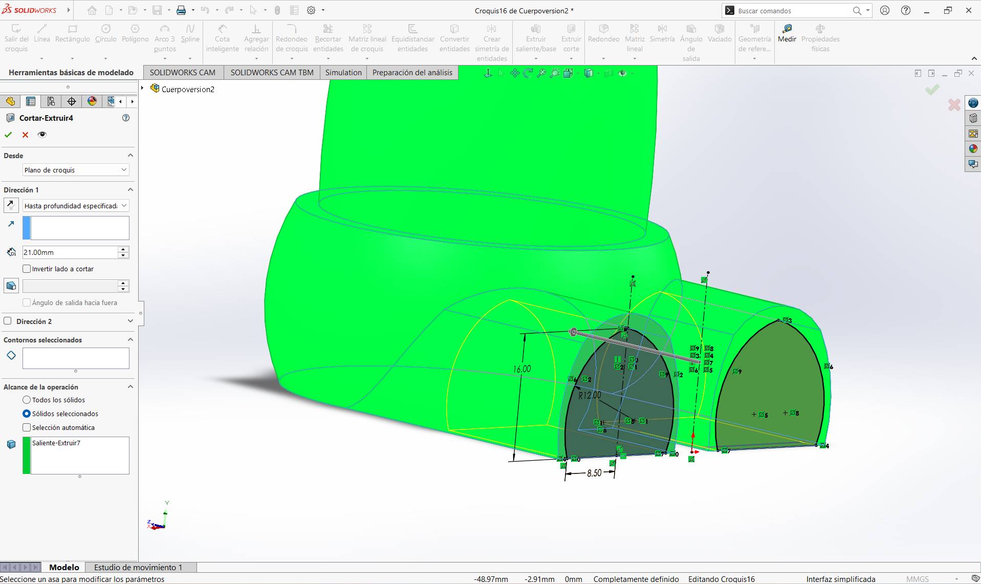Select Saliente-Extruir7 in solids list
This screenshot has width=981, height=584.
56,443
